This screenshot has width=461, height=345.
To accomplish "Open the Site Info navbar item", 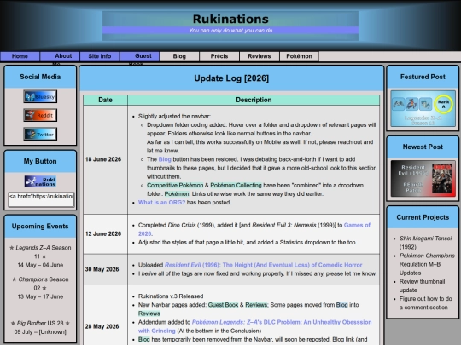I will pyautogui.click(x=100, y=56).
